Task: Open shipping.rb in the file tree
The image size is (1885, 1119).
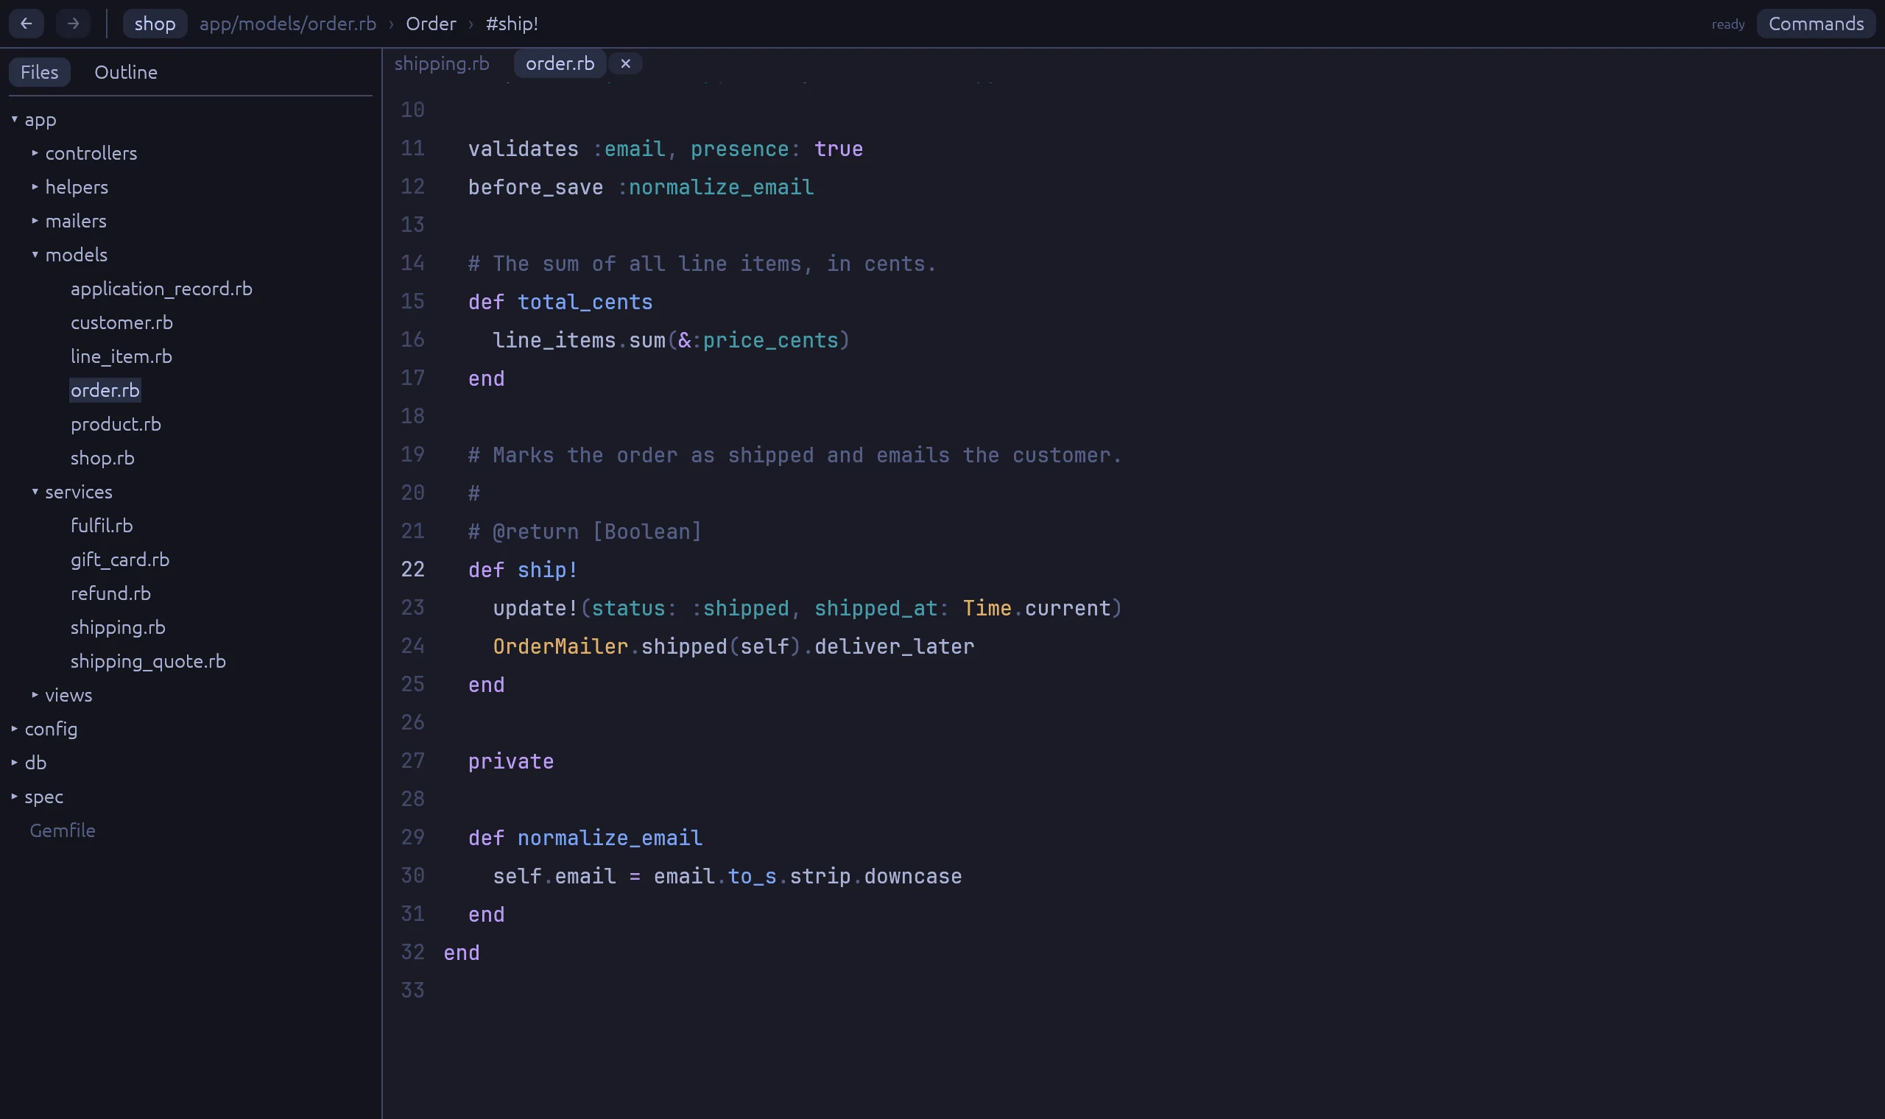Action: [118, 627]
